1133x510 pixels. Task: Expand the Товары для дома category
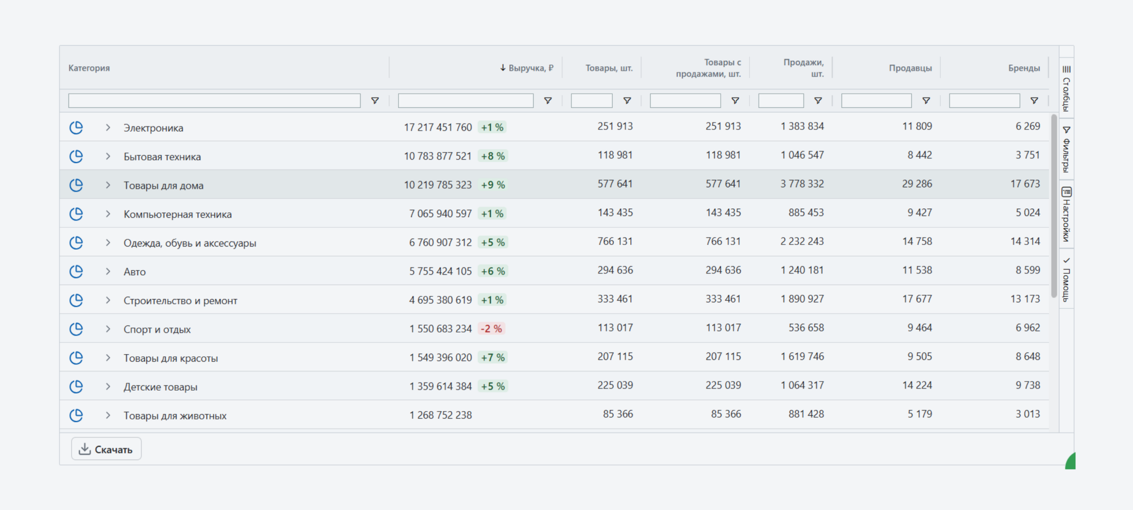click(x=108, y=185)
